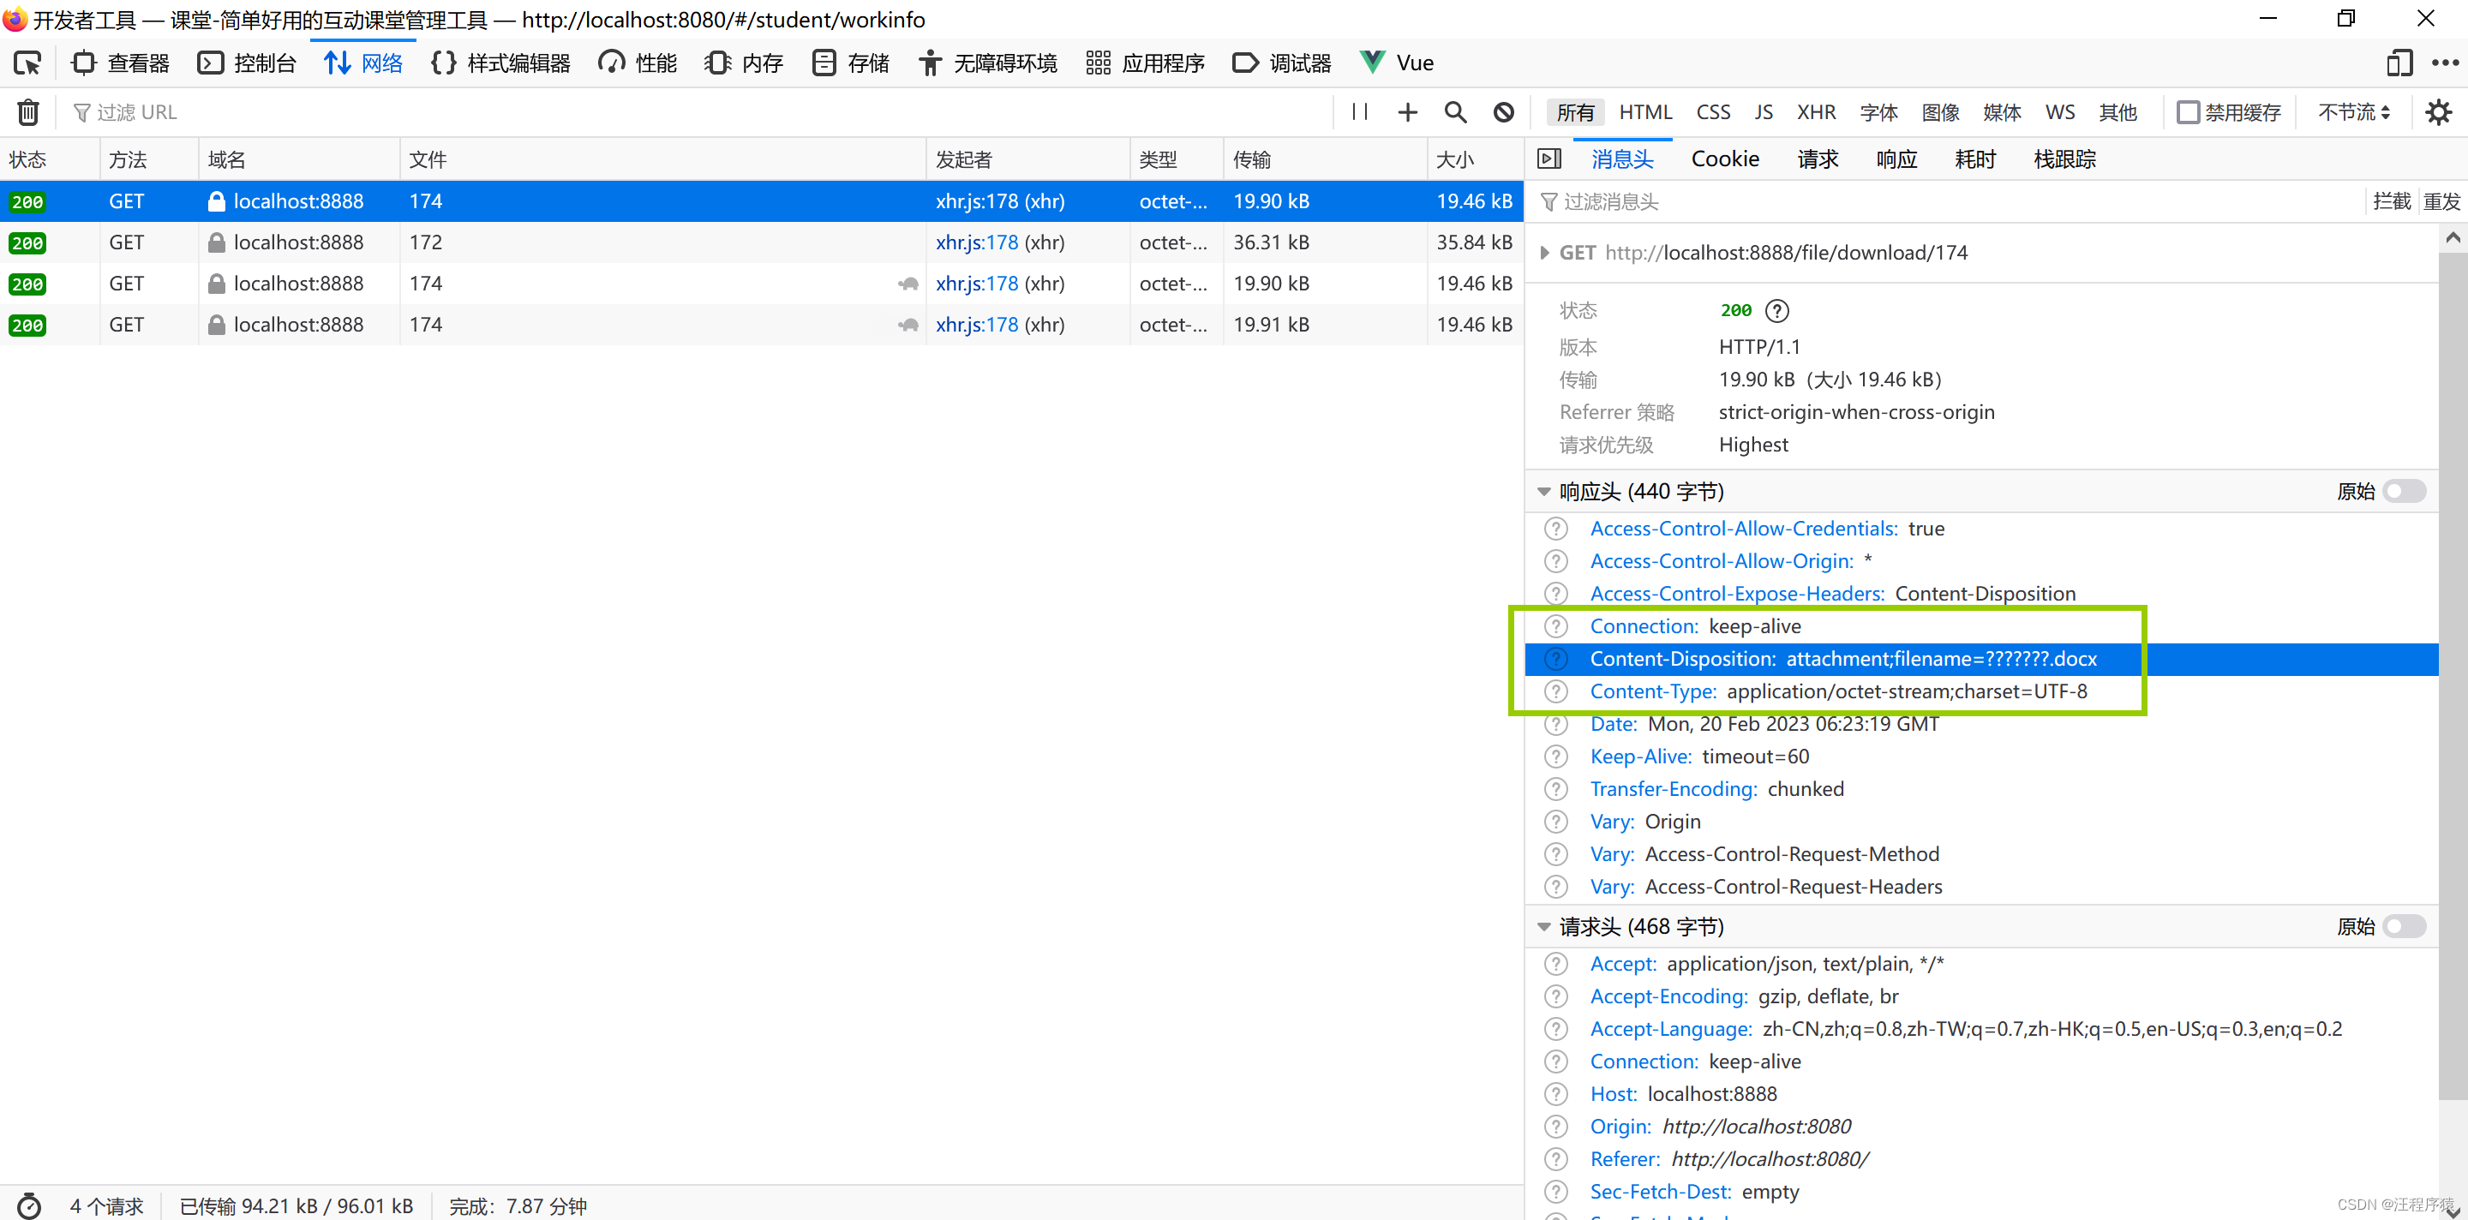
Task: Filter requests by WS type
Action: click(2060, 112)
